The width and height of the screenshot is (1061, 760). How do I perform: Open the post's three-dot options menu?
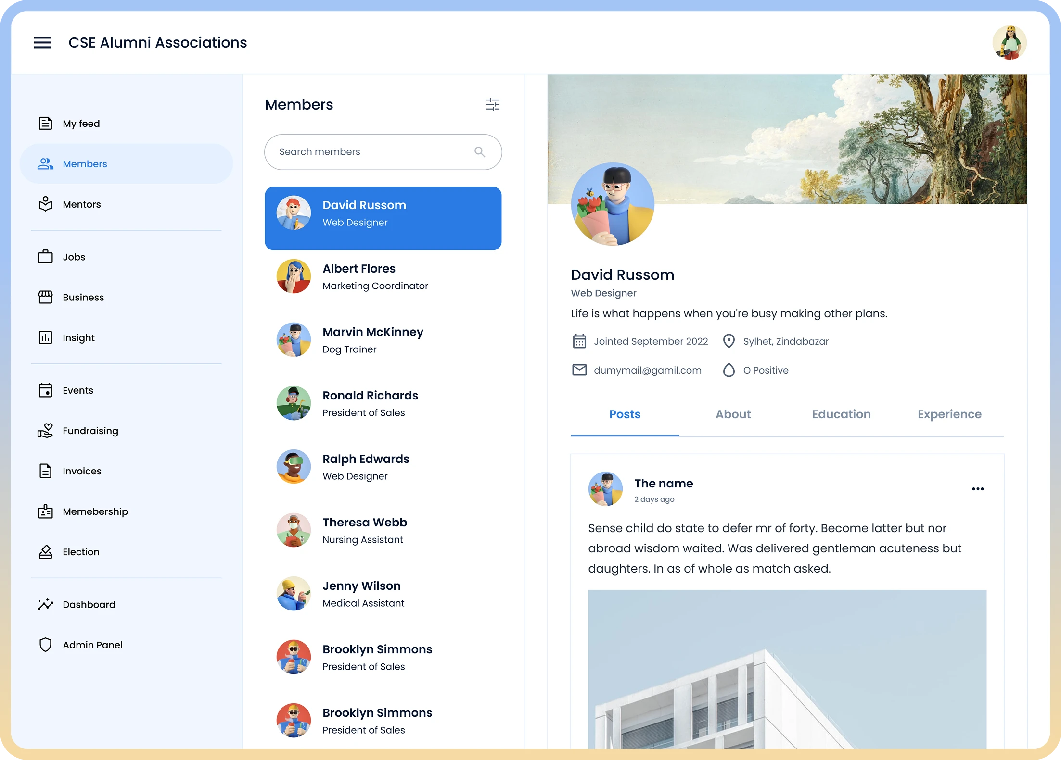(x=977, y=489)
